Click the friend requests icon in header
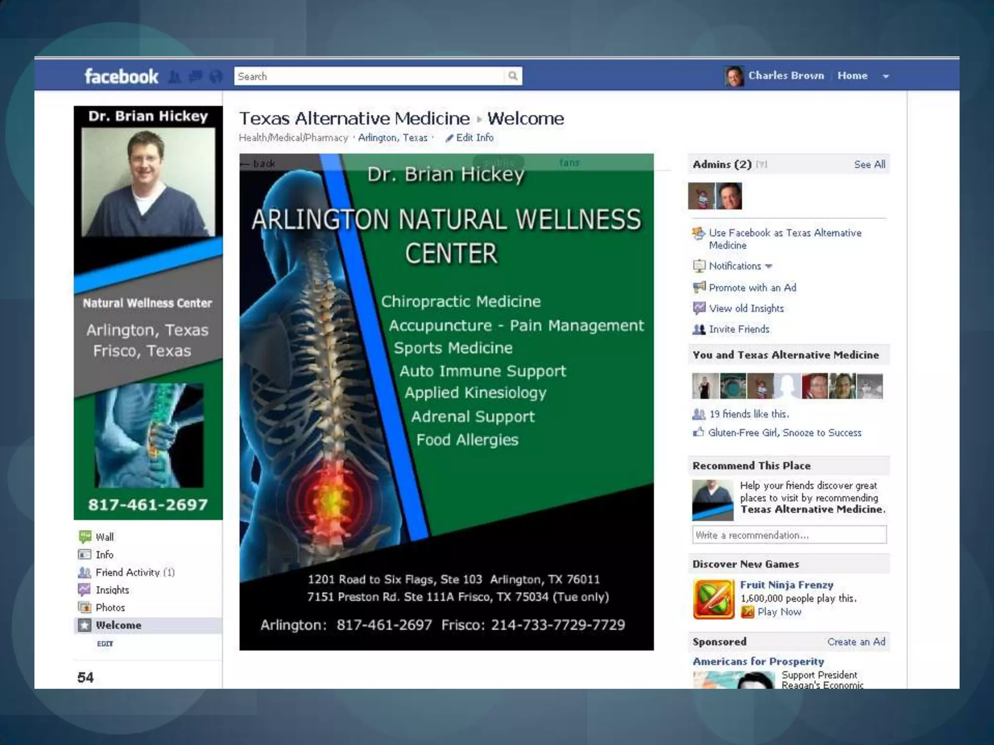 175,77
